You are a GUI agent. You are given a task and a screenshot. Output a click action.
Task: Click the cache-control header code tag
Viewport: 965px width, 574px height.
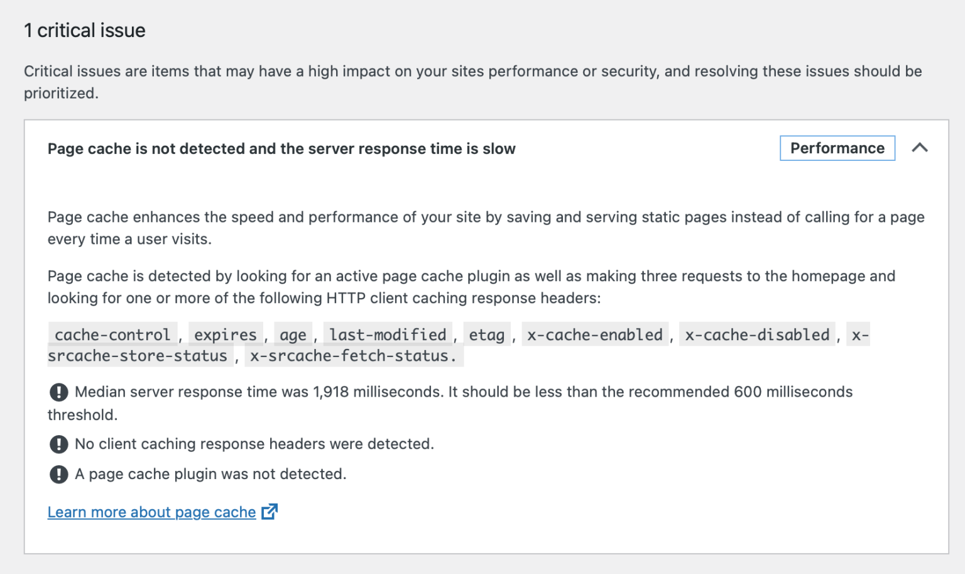coord(112,335)
